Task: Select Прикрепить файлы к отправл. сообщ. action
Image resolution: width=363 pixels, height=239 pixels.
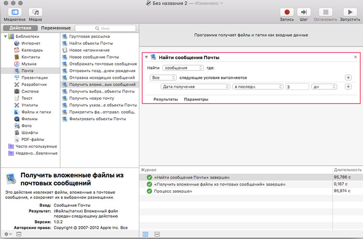Action: 102,112
